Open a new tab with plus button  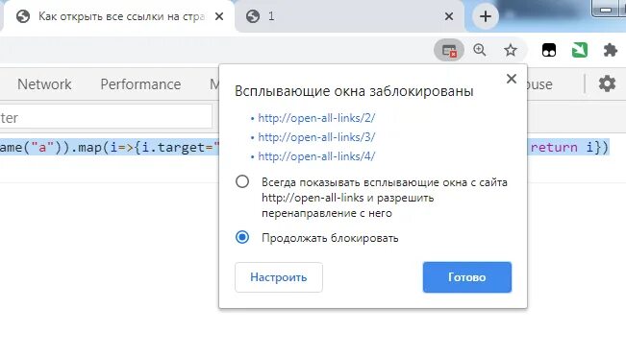click(485, 16)
